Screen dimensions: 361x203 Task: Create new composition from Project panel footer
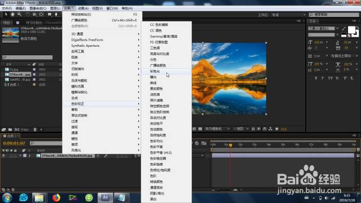pyautogui.click(x=17, y=130)
